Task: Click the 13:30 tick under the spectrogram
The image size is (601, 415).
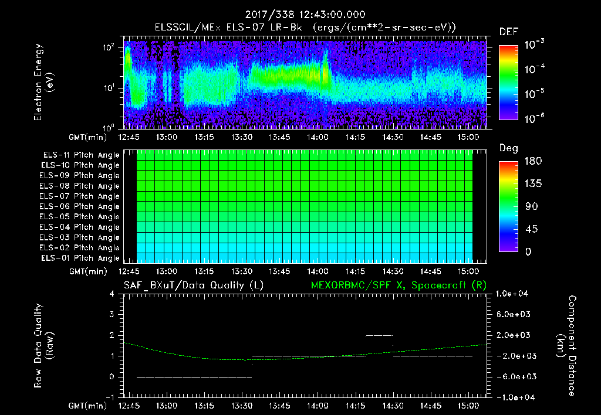Action: 242,137
